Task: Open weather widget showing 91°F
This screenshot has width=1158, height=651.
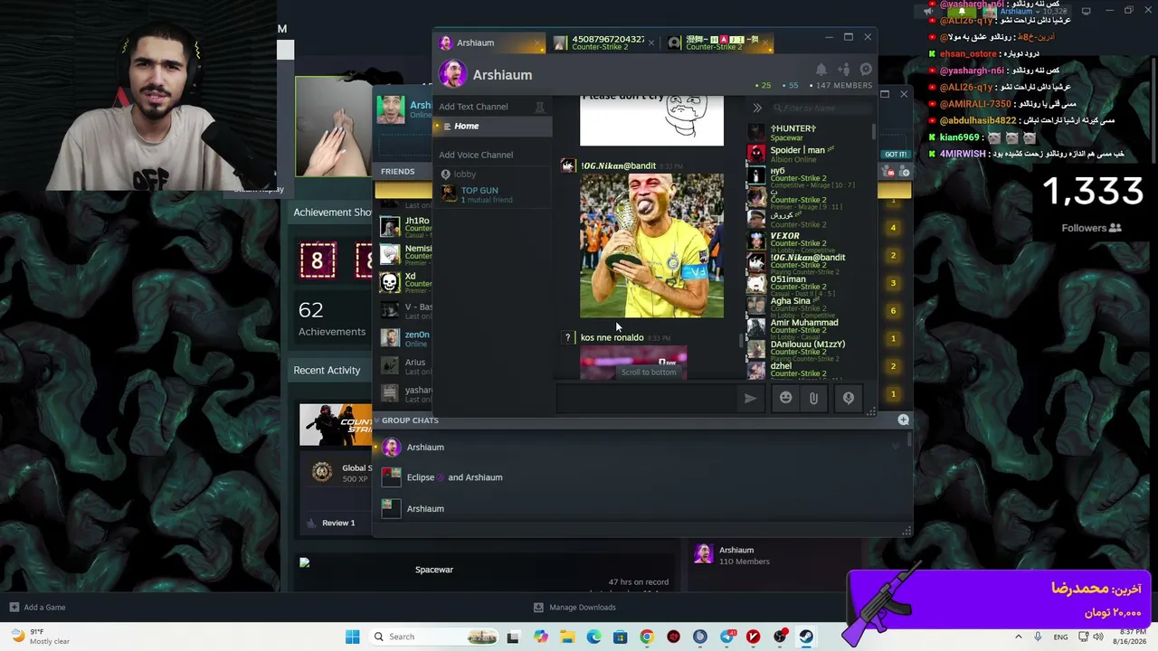Action: tap(39, 637)
